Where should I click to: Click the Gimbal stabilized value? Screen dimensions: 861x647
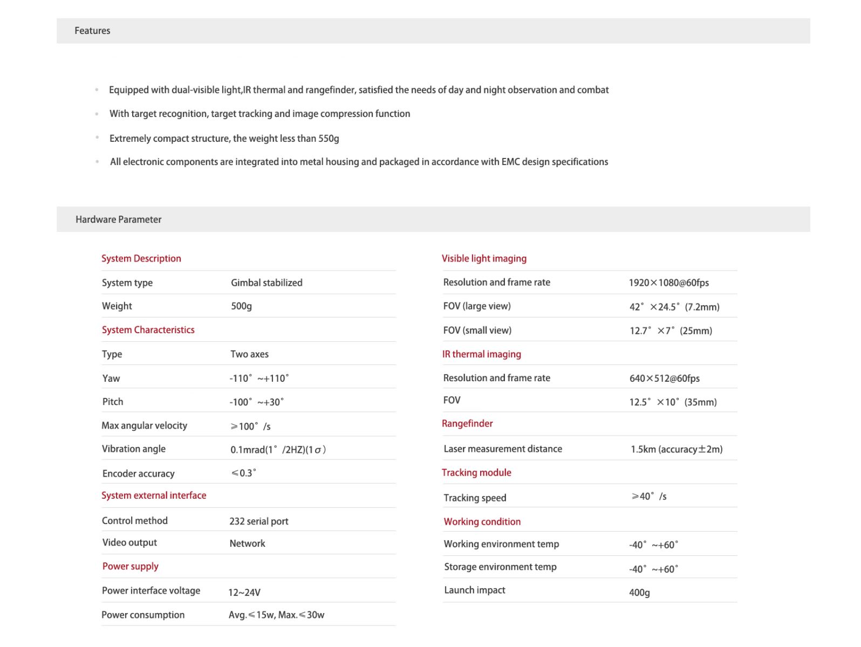tap(266, 283)
